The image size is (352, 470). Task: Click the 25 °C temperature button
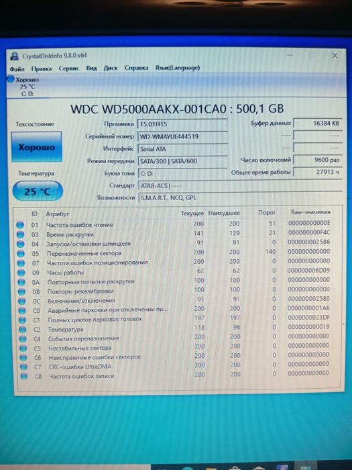pyautogui.click(x=38, y=191)
